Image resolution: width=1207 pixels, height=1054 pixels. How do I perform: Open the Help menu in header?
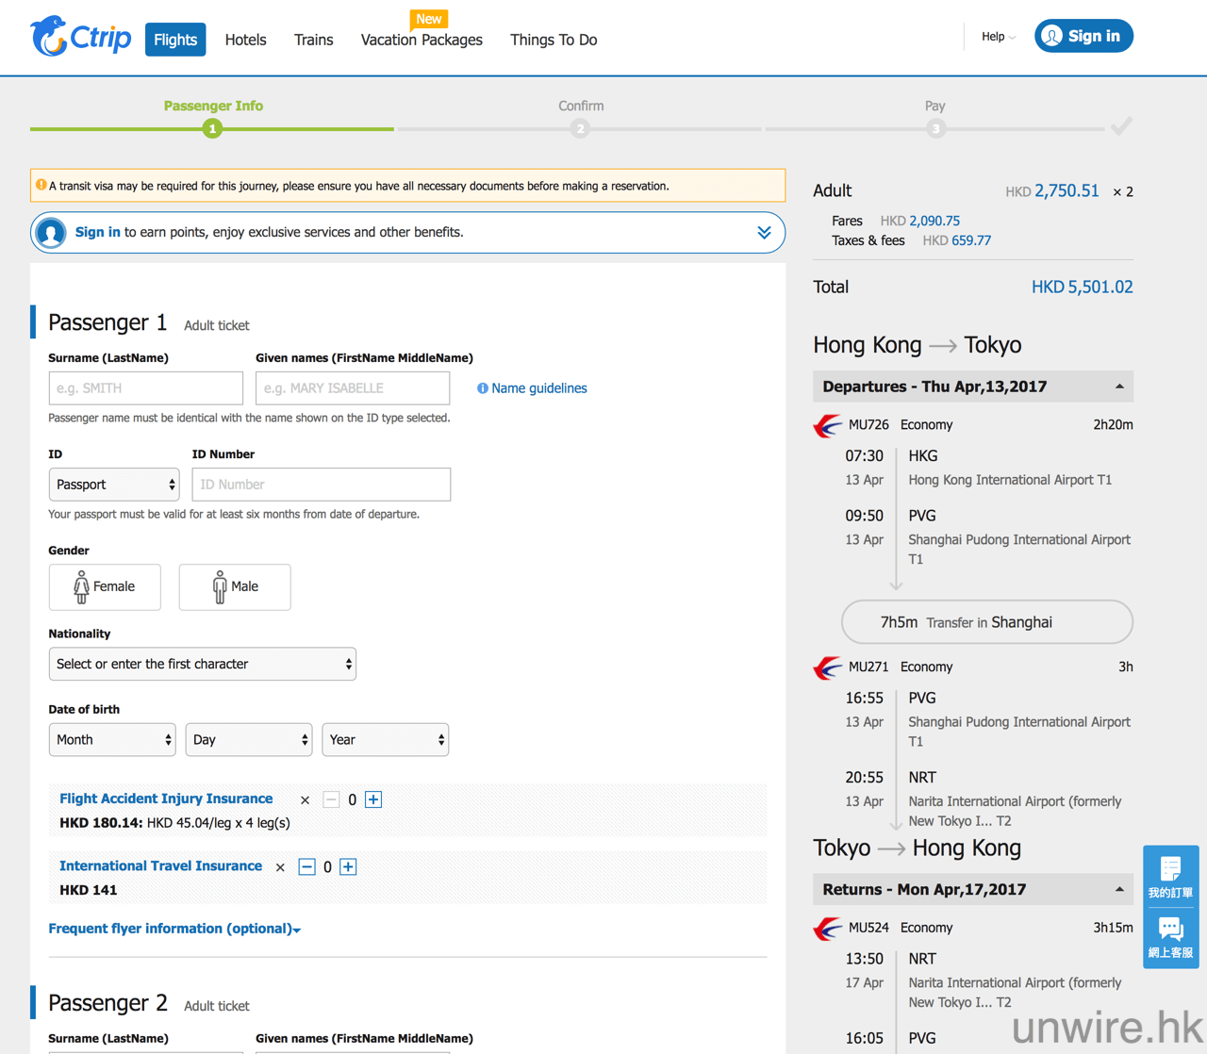point(998,37)
